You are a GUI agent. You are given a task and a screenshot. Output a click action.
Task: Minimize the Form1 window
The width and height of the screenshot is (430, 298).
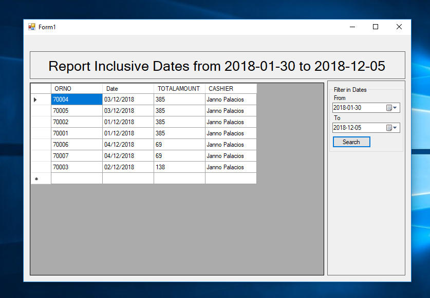point(352,27)
